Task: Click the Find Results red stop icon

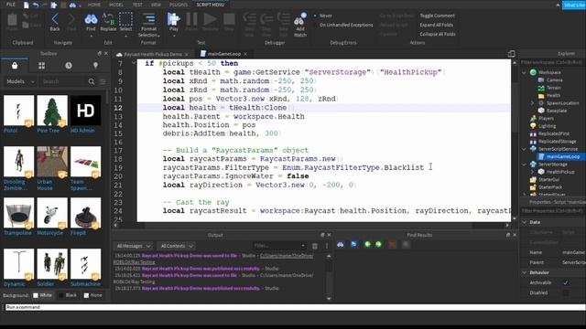Action: point(392,244)
